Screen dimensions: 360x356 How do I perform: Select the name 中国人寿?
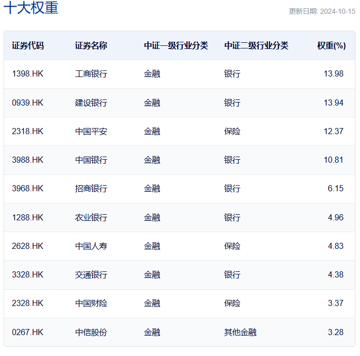tap(91, 246)
